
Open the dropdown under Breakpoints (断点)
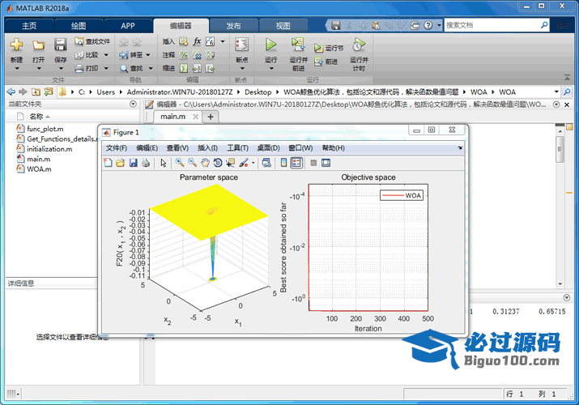point(242,69)
